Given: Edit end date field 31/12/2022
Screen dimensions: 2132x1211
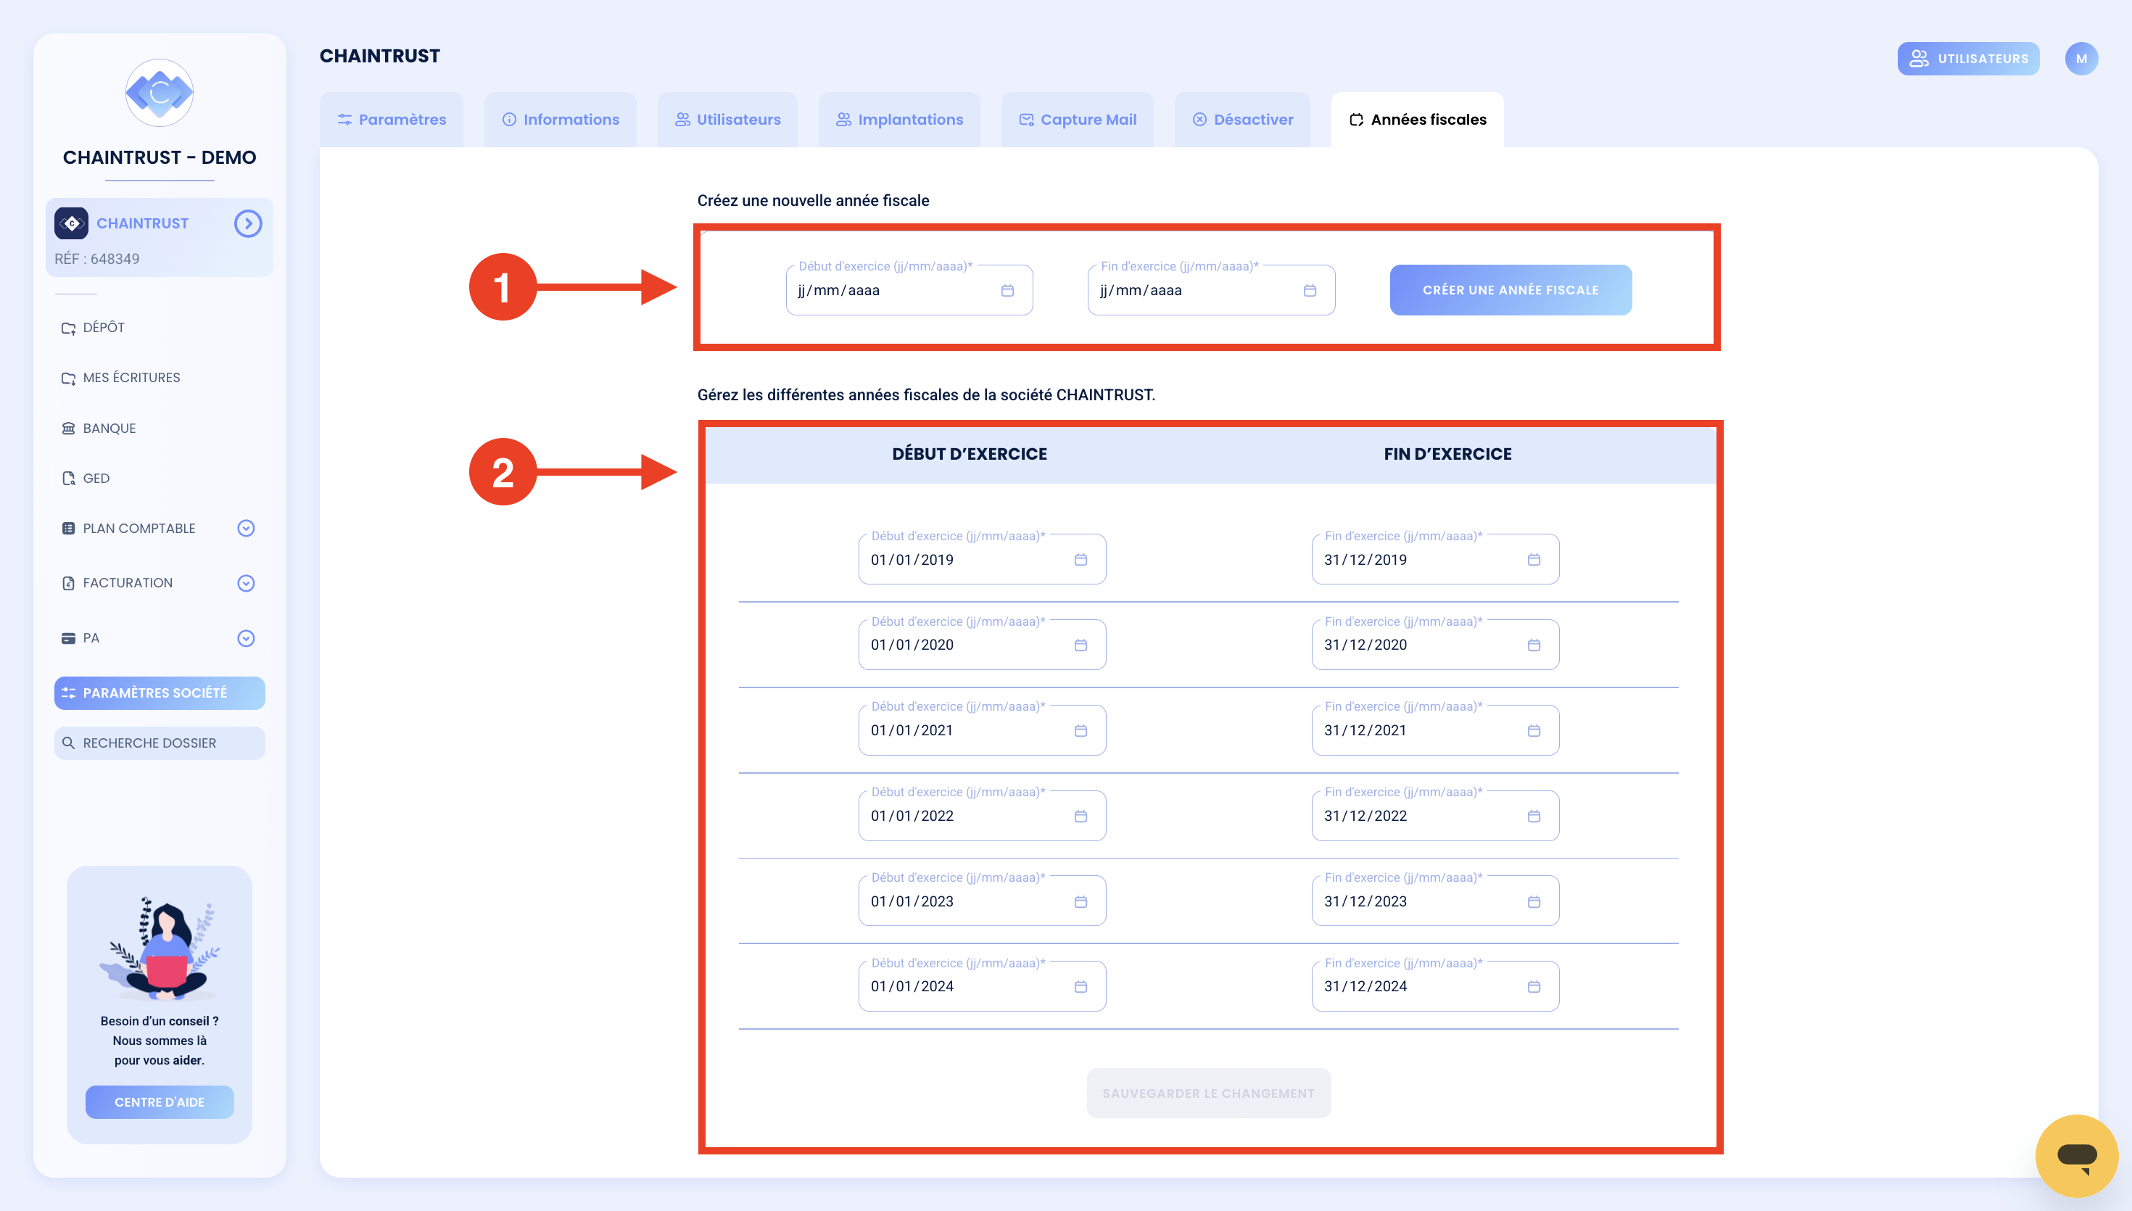Looking at the screenshot, I should 1435,816.
